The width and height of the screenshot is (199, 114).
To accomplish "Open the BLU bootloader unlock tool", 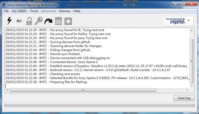I will coord(19,21).
